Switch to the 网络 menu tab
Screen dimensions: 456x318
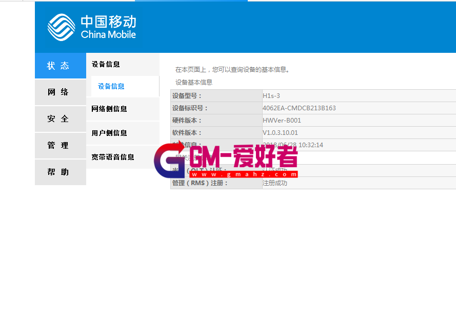pyautogui.click(x=58, y=92)
